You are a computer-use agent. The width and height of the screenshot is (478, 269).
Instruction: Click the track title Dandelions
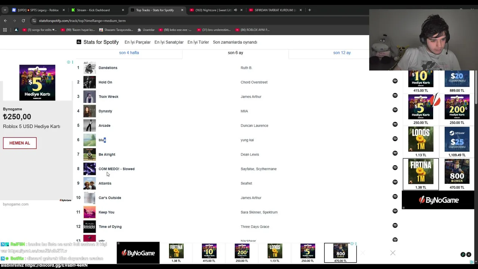(108, 68)
